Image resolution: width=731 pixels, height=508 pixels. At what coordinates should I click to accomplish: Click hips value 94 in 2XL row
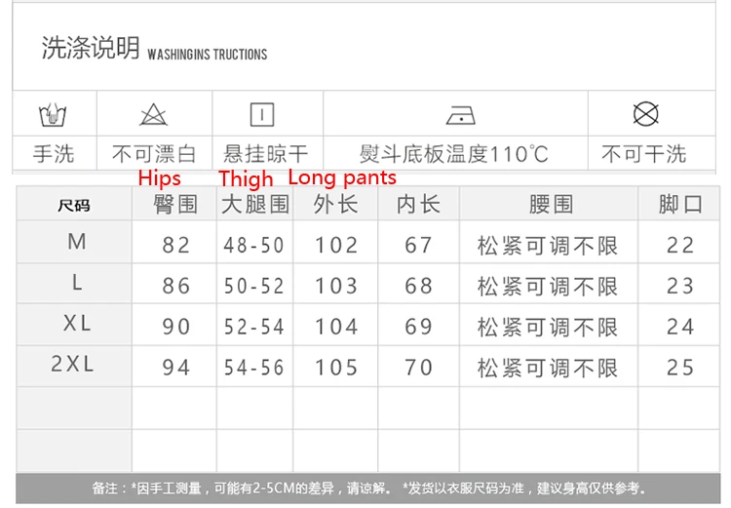(x=175, y=368)
